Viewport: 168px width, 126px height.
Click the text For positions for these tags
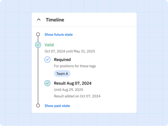click(75, 66)
